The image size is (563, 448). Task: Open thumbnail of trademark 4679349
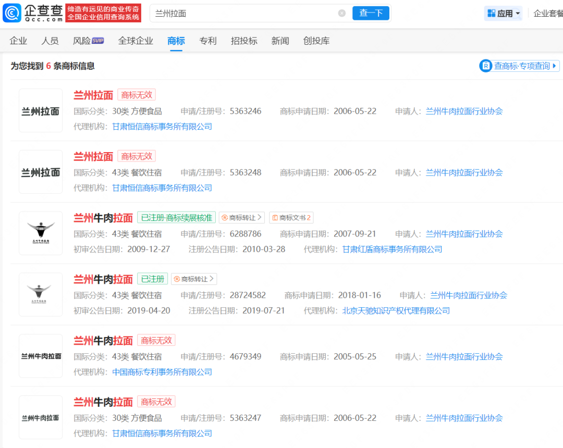click(41, 356)
